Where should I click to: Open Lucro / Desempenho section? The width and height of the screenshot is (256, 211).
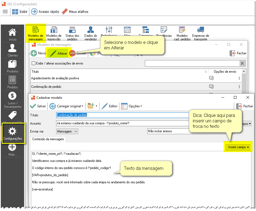coord(13,100)
